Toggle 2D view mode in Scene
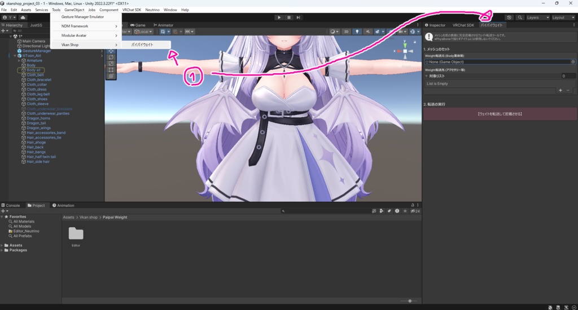Image resolution: width=578 pixels, height=310 pixels. click(346, 32)
